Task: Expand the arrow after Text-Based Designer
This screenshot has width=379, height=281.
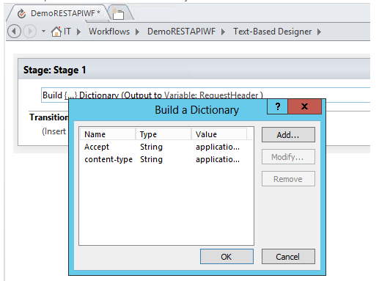Action: click(x=319, y=32)
